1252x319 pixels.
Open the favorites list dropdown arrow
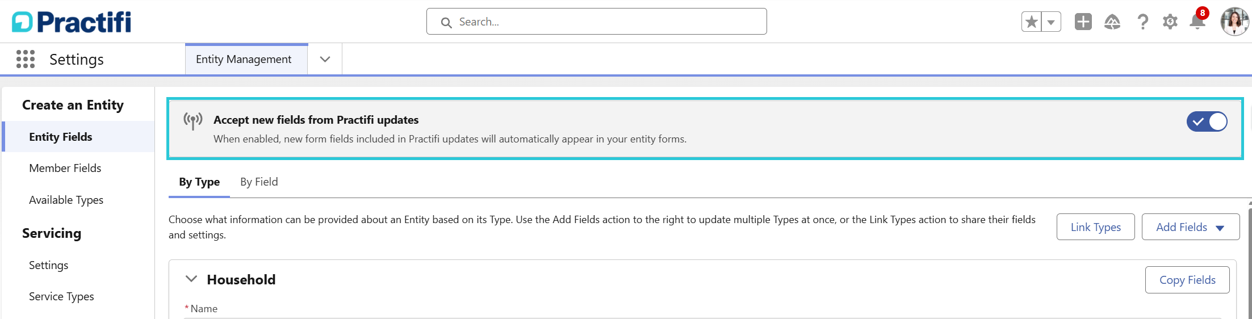pos(1051,22)
